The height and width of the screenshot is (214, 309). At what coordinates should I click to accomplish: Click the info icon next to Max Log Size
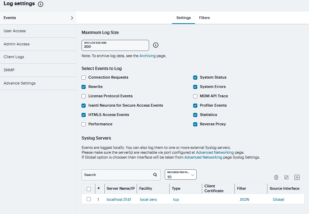click(156, 45)
